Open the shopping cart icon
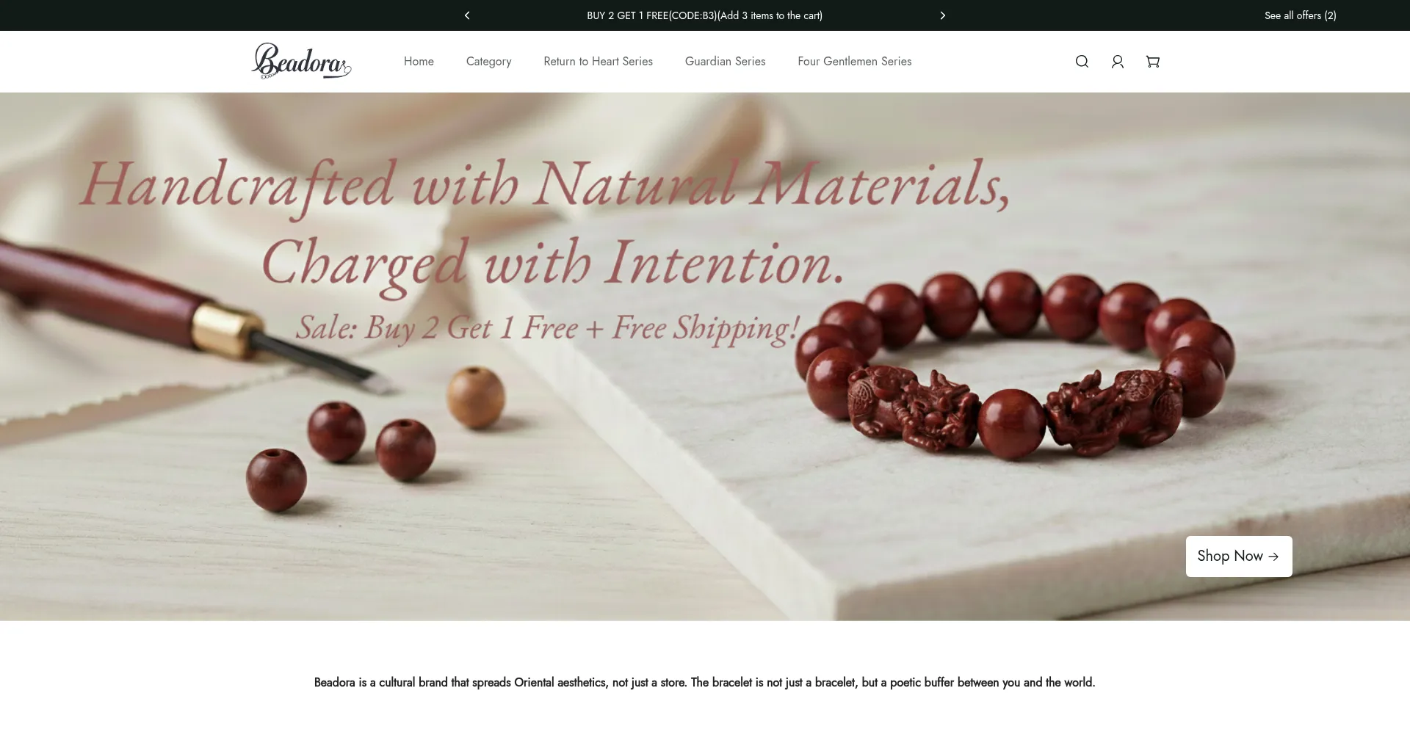 click(1153, 62)
